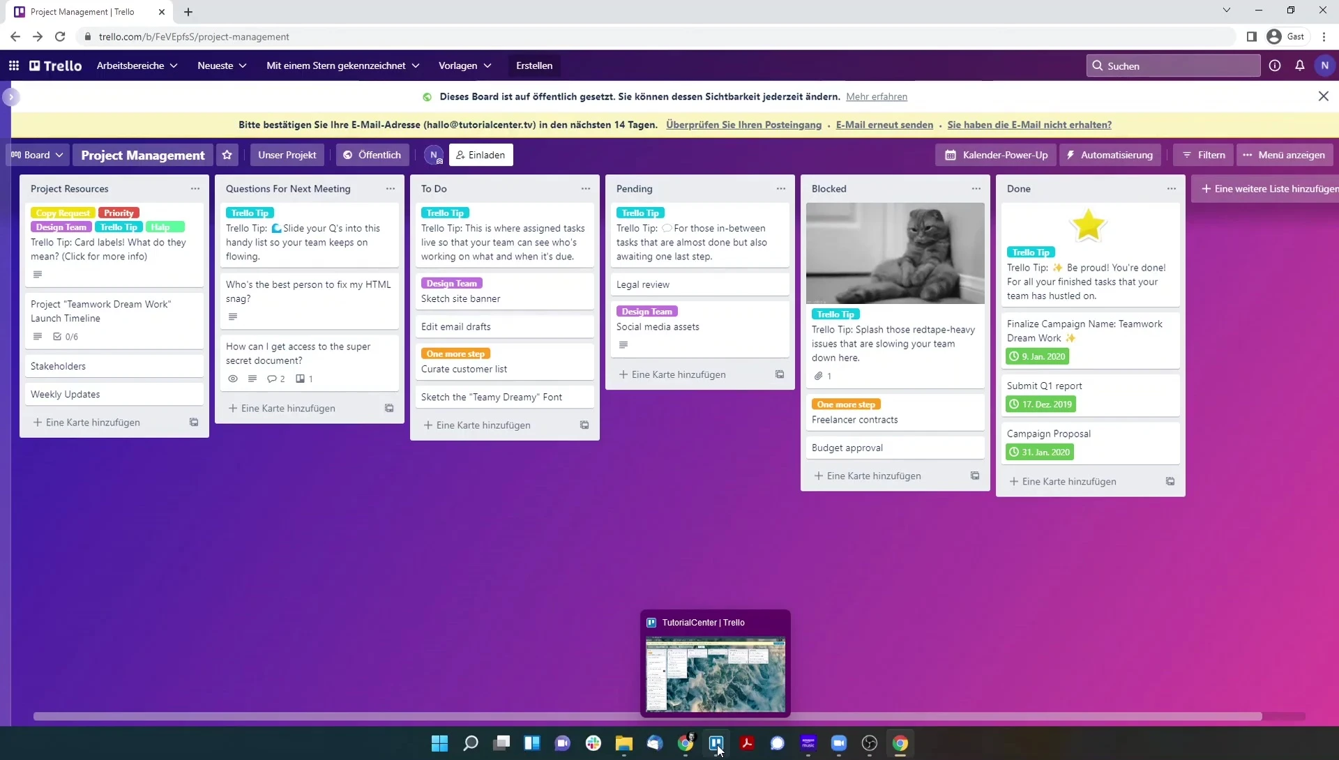Open Project Resources list actions menu
The height and width of the screenshot is (760, 1339).
tap(195, 189)
